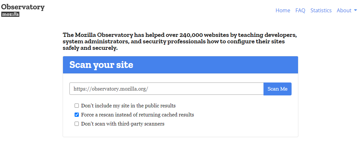Go to the FAQ page
Viewport: 361px width, 142px height.
point(300,10)
